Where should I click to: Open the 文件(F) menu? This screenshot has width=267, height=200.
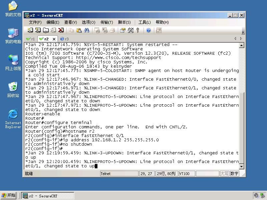(35, 22)
